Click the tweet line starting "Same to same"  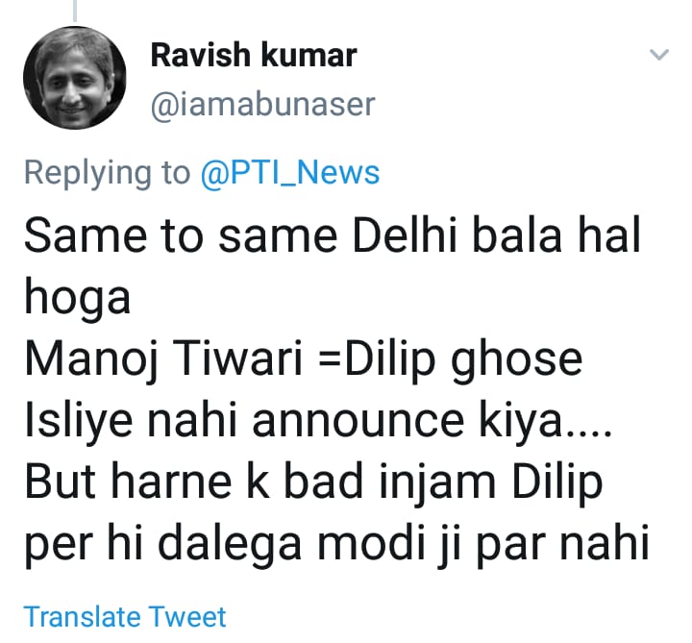pos(332,235)
